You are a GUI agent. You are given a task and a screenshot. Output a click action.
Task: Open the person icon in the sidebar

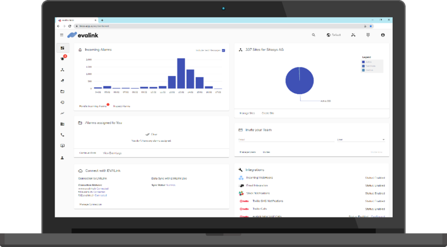click(x=62, y=158)
